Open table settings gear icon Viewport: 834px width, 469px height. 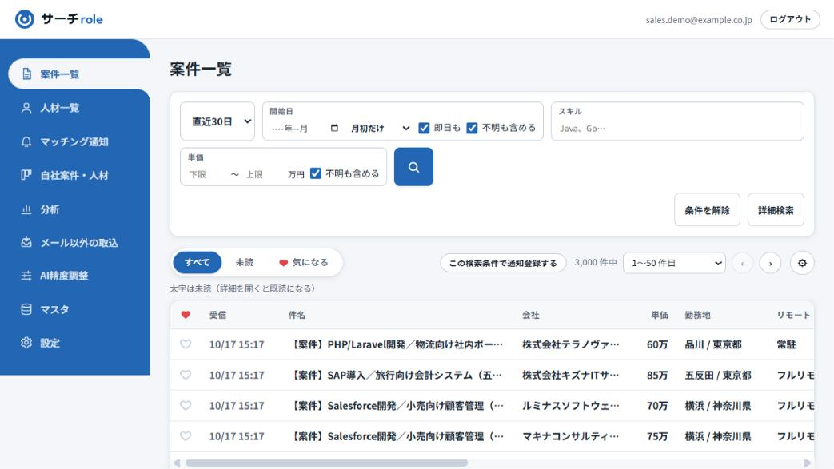[802, 263]
